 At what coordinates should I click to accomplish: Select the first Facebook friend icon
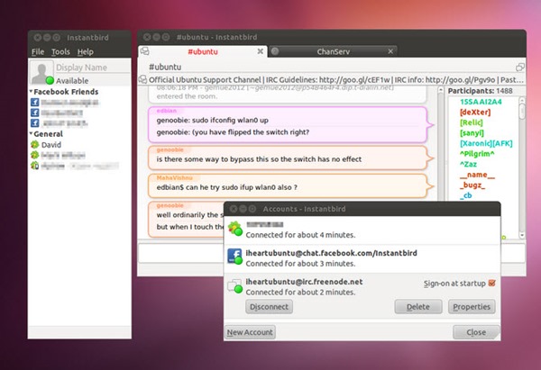click(x=35, y=103)
